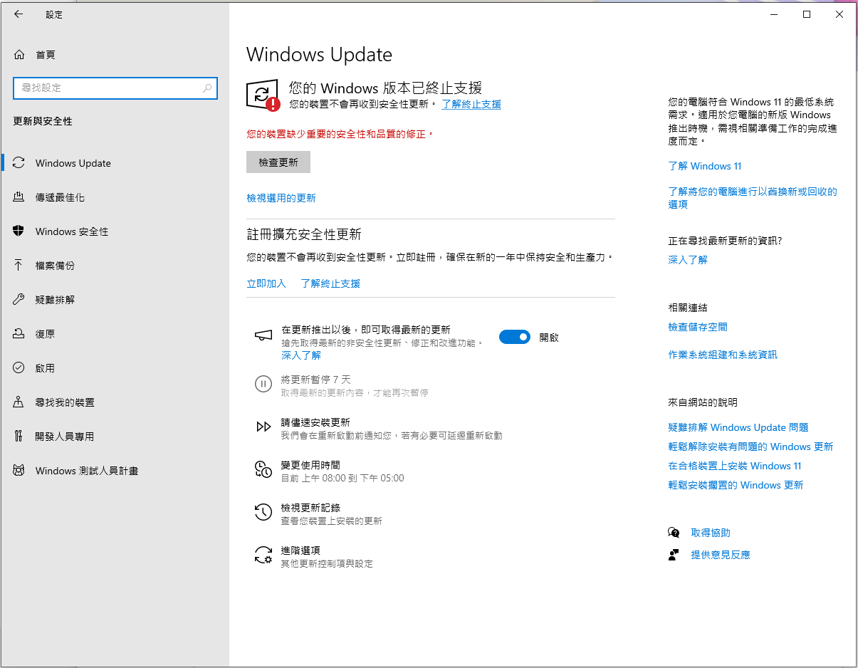Go to 傳遞最佳化 settings page
The image size is (858, 668).
[115, 197]
